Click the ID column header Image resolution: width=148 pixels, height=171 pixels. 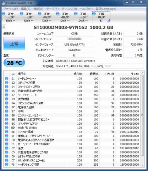(13, 74)
